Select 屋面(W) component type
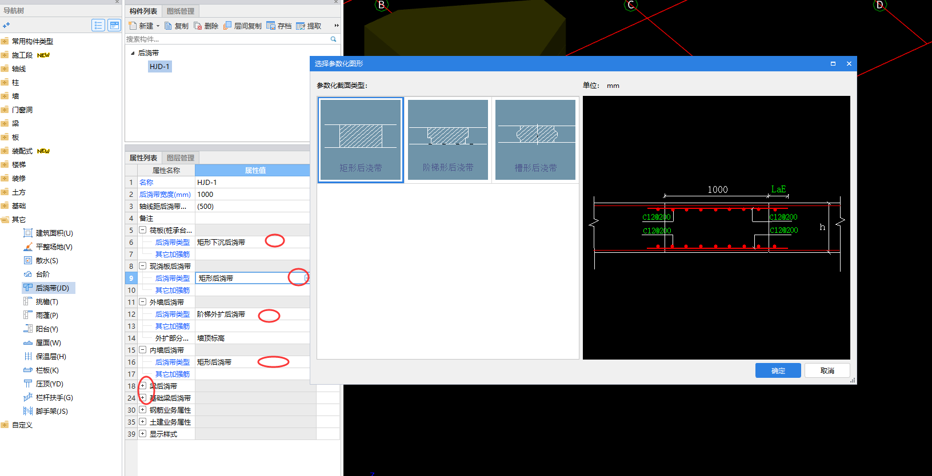The height and width of the screenshot is (476, 932). pyautogui.click(x=42, y=342)
